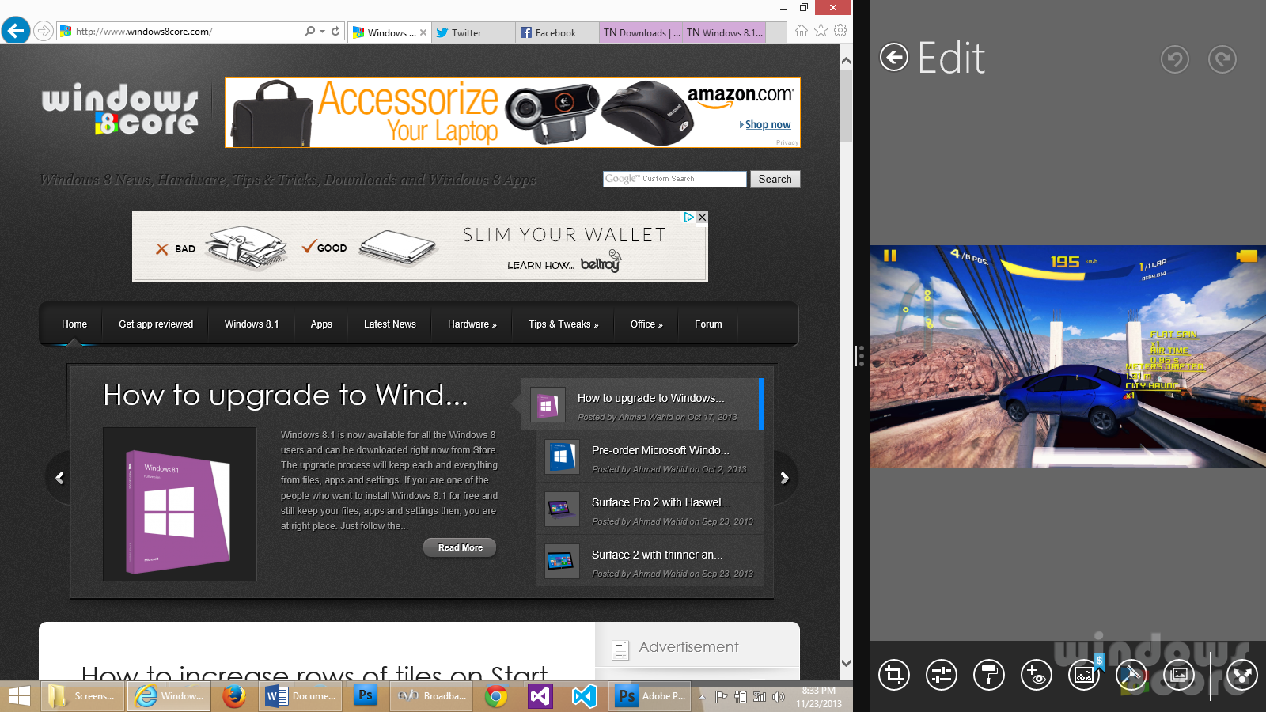Screen dimensions: 1266x712
Task: Open the Latest News menu item
Action: 390,324
